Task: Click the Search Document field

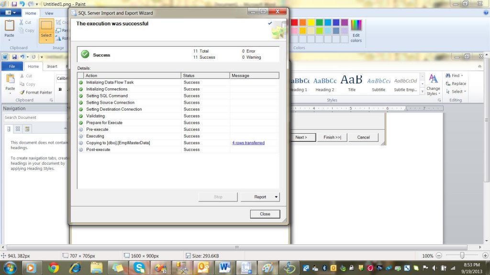Action: coord(33,117)
